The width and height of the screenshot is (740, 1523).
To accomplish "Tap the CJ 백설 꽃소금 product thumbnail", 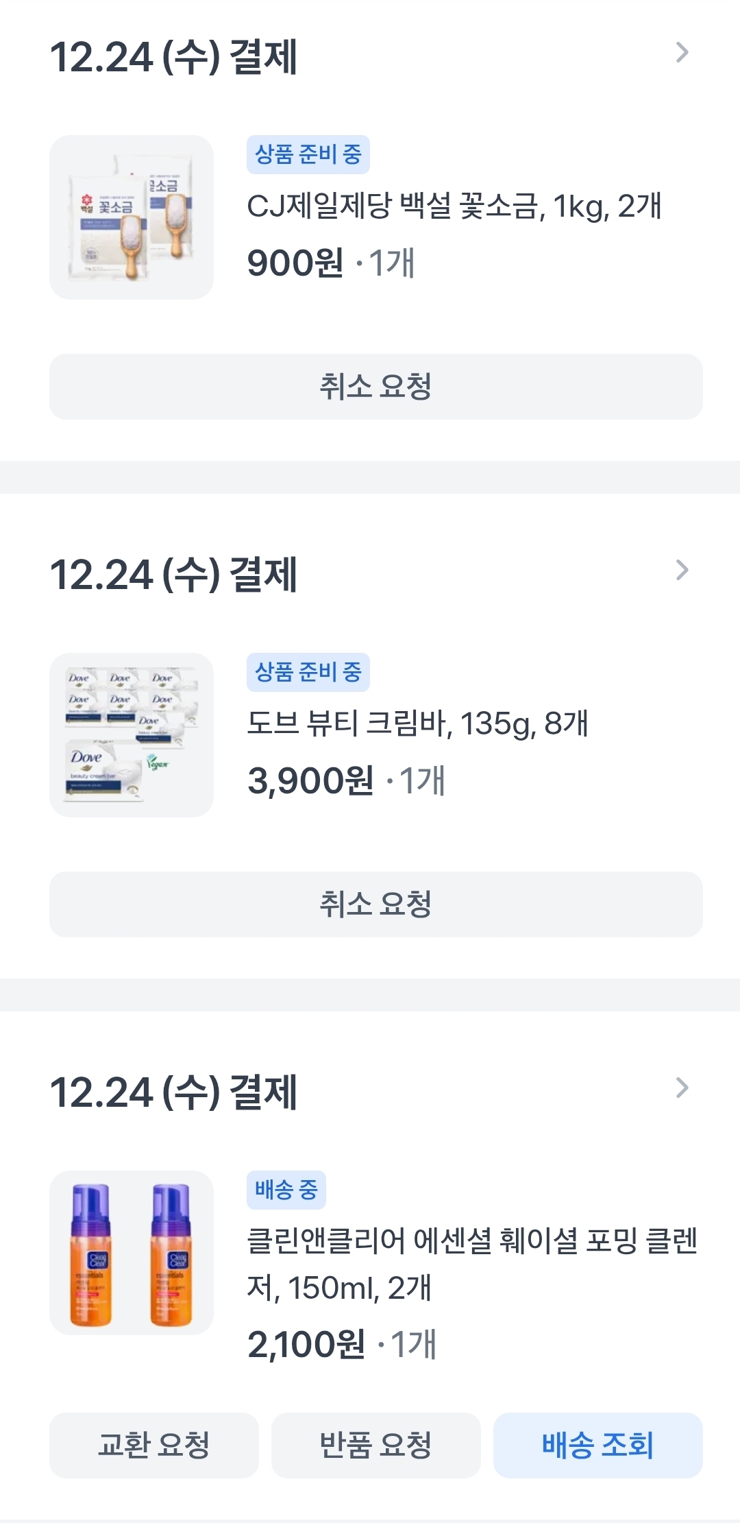I will [132, 217].
